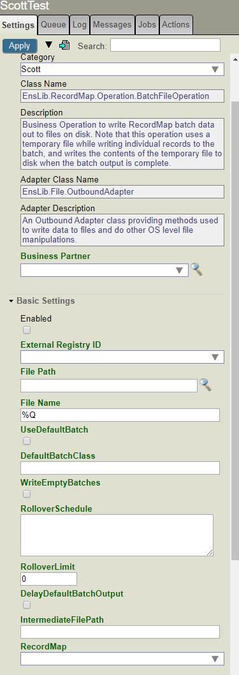Click the Apply button
239x675 pixels.
(x=19, y=46)
